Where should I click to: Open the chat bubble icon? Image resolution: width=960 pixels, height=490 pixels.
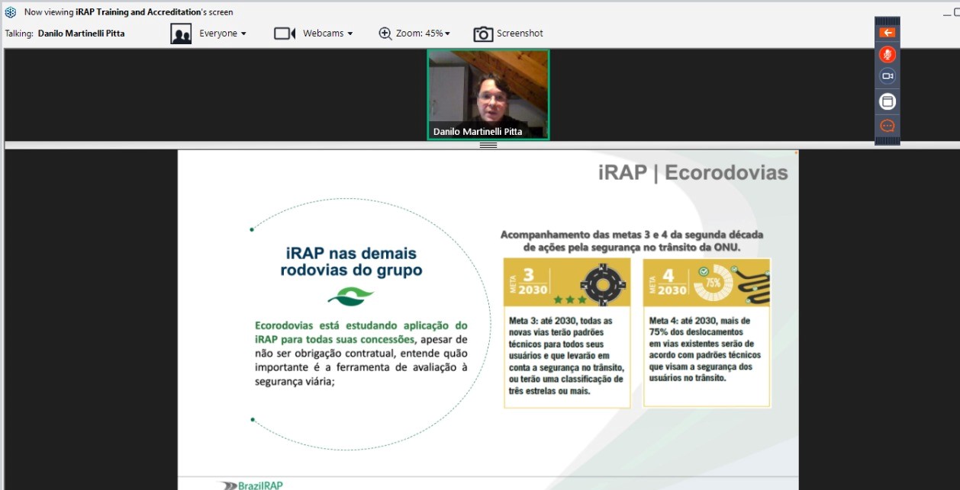point(887,126)
